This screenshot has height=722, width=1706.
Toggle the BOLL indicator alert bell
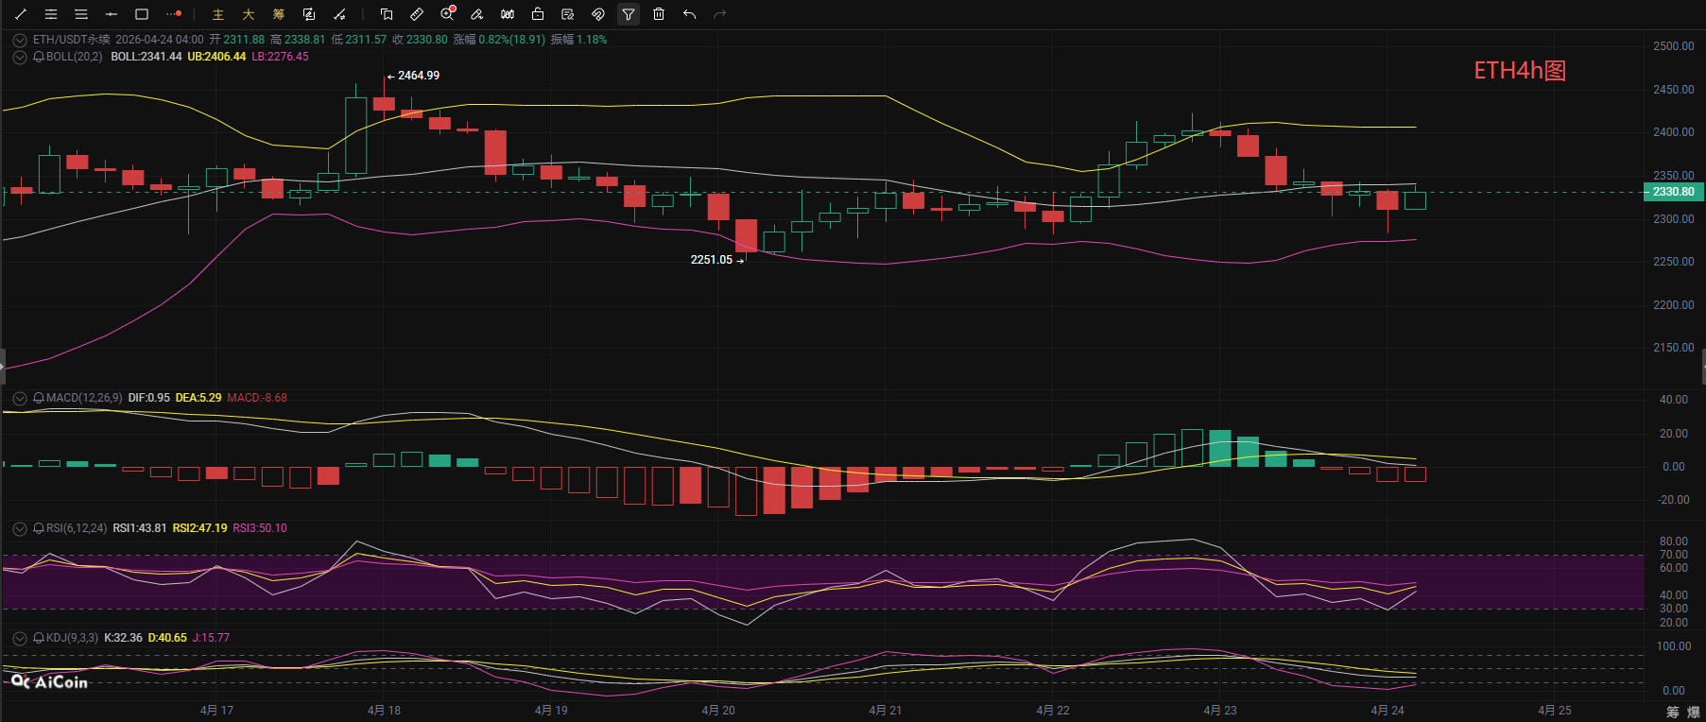[39, 57]
